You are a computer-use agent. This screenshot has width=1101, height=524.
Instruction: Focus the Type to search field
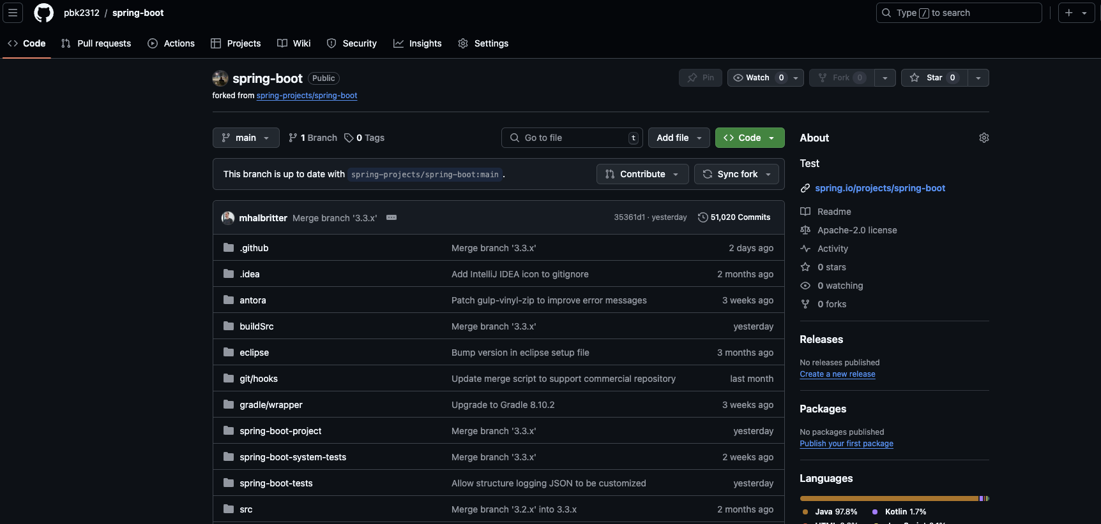pos(959,13)
